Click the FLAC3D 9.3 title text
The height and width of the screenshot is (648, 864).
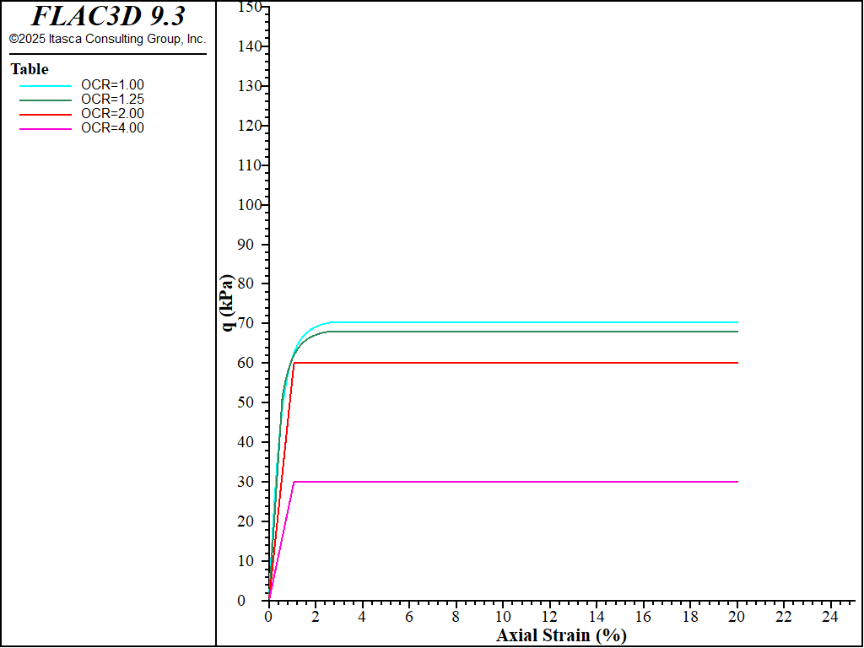108,16
